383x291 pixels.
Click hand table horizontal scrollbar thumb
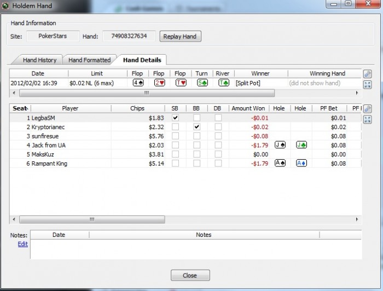coord(147,93)
